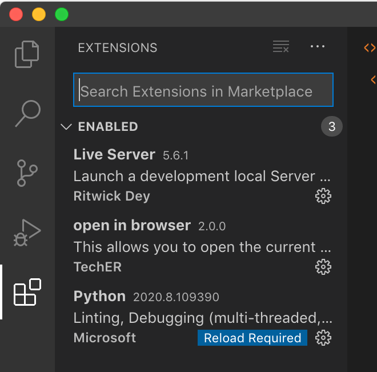Clear the extensions search results
This screenshot has height=372, width=377.
pos(281,47)
